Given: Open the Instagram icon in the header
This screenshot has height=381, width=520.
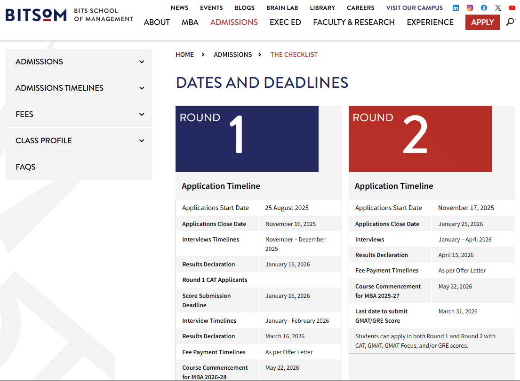Looking at the screenshot, I should [470, 8].
